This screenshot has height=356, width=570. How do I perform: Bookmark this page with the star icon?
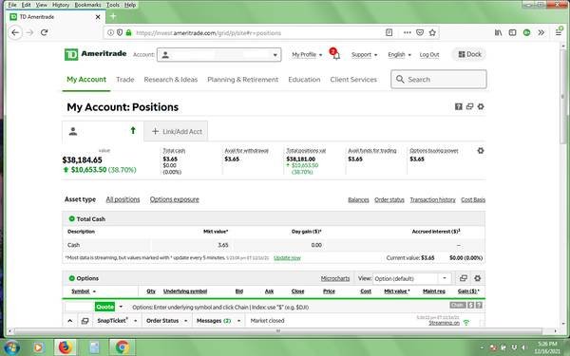432,32
